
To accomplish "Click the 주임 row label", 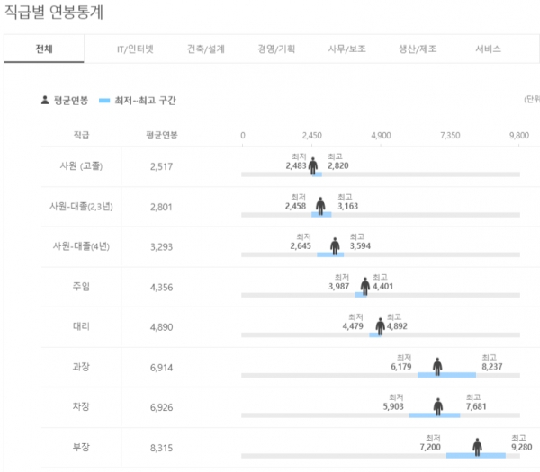I will coord(81,286).
